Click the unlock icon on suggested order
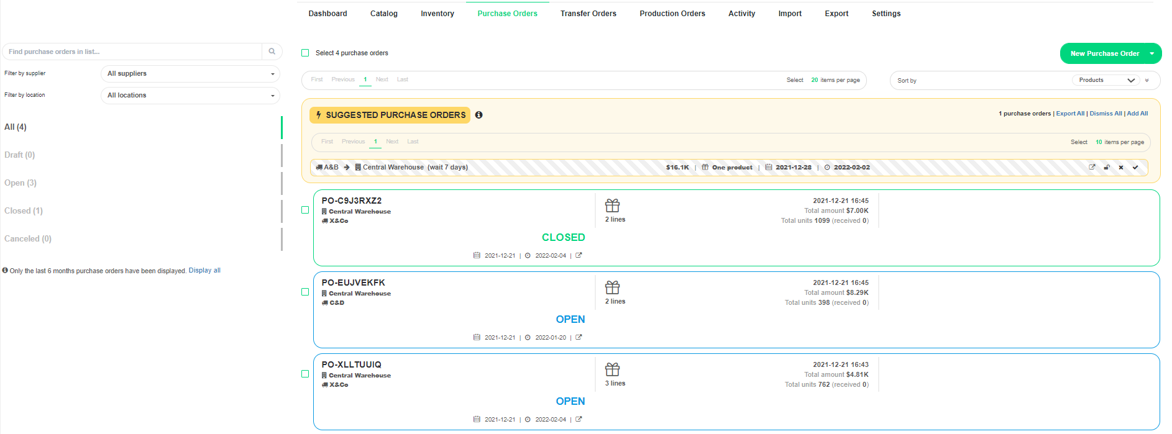 coord(1107,167)
